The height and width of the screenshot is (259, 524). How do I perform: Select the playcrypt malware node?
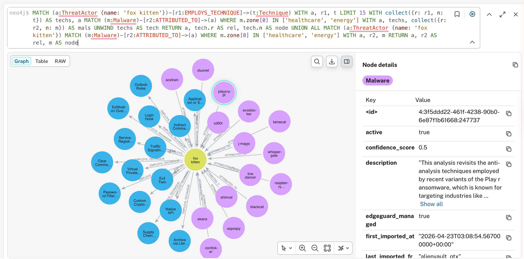click(224, 93)
